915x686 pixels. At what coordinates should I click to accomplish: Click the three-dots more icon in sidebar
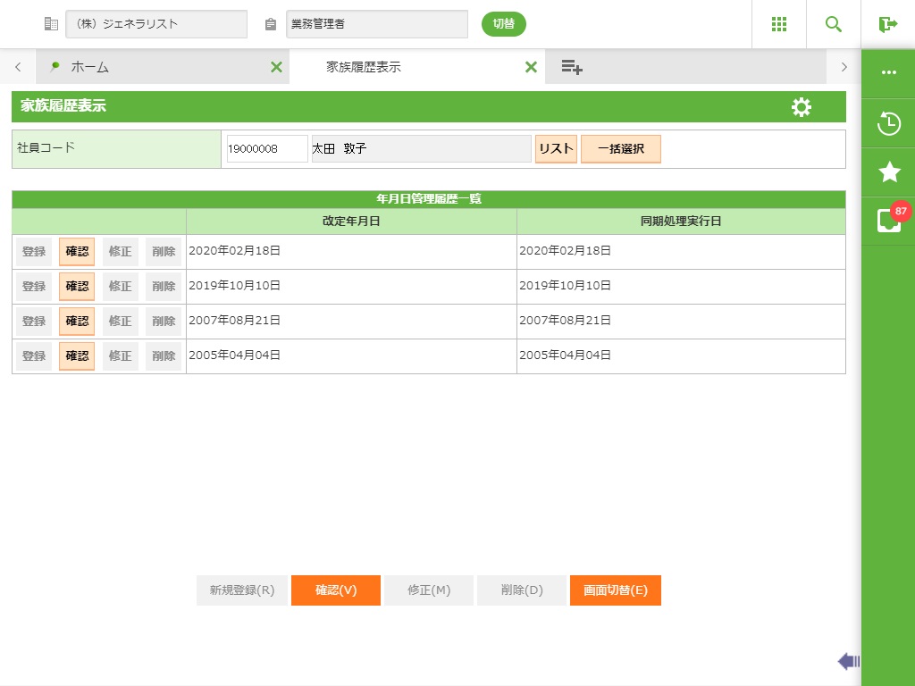click(x=888, y=73)
